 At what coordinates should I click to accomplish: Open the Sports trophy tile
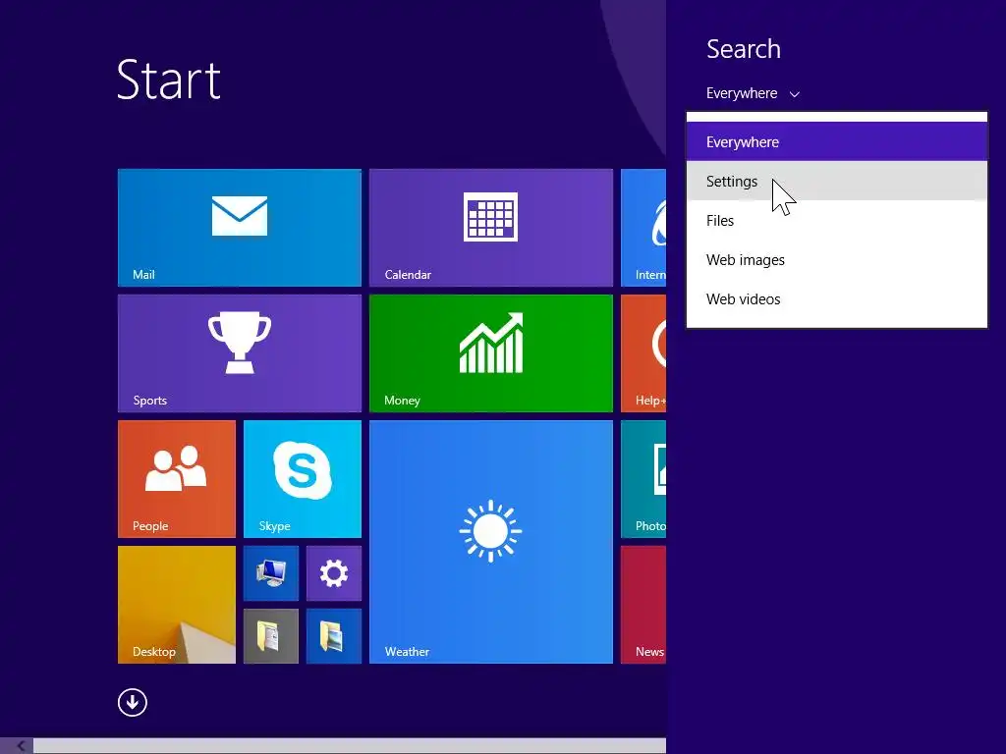pyautogui.click(x=240, y=353)
